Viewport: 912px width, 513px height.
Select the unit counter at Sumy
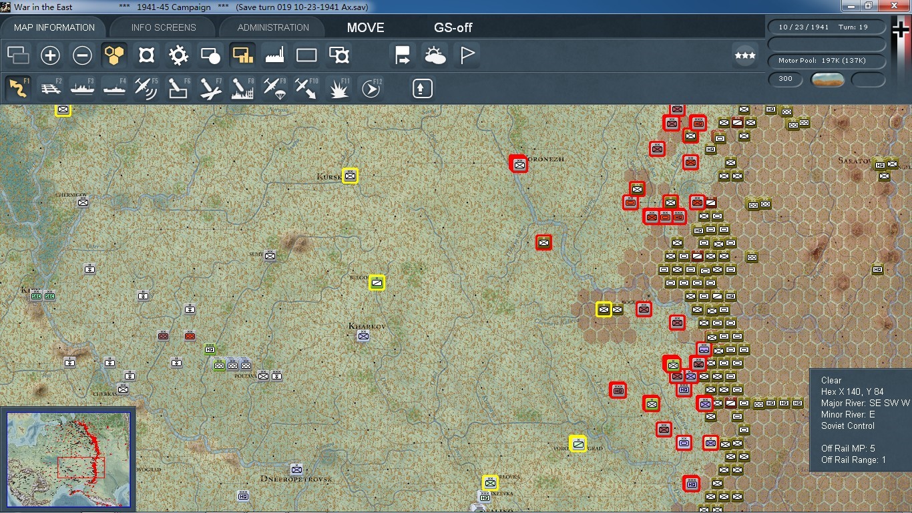(x=270, y=255)
